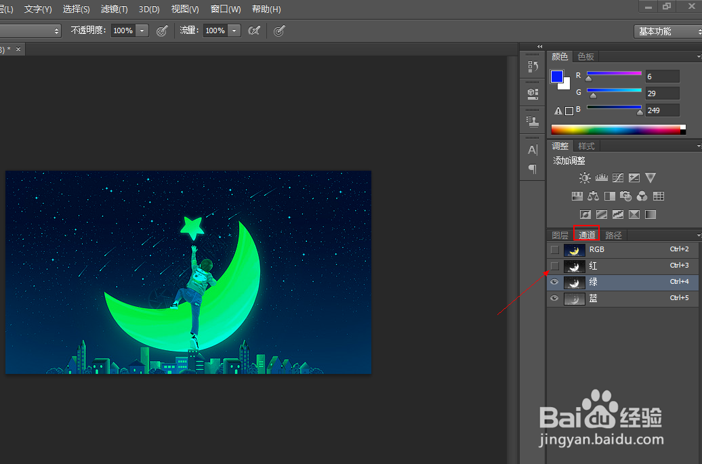This screenshot has height=464, width=702.
Task: Click the white background color swatch
Action: click(566, 85)
